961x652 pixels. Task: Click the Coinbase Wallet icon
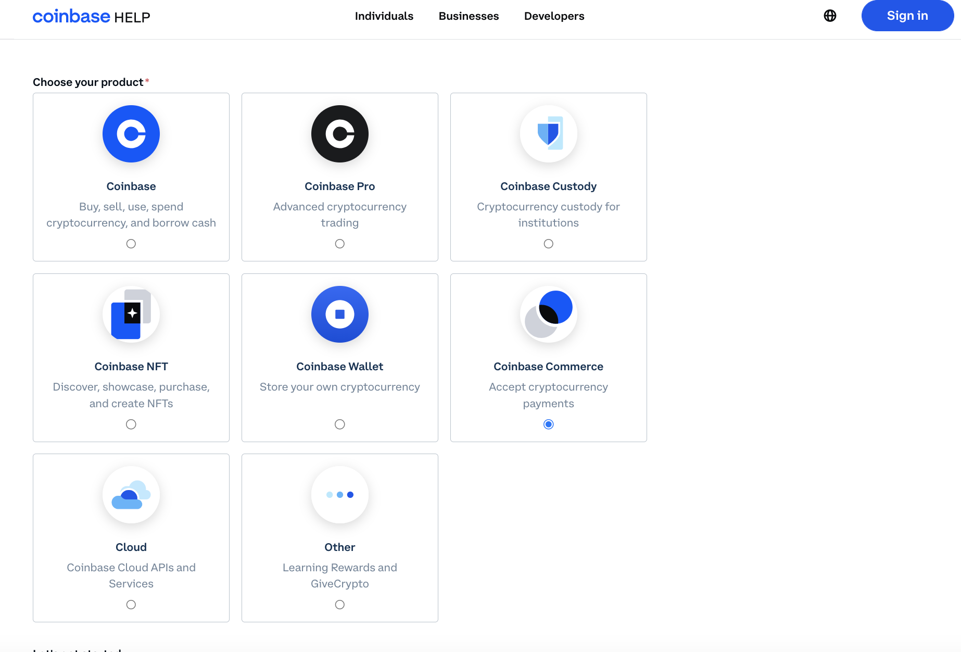[x=339, y=314]
